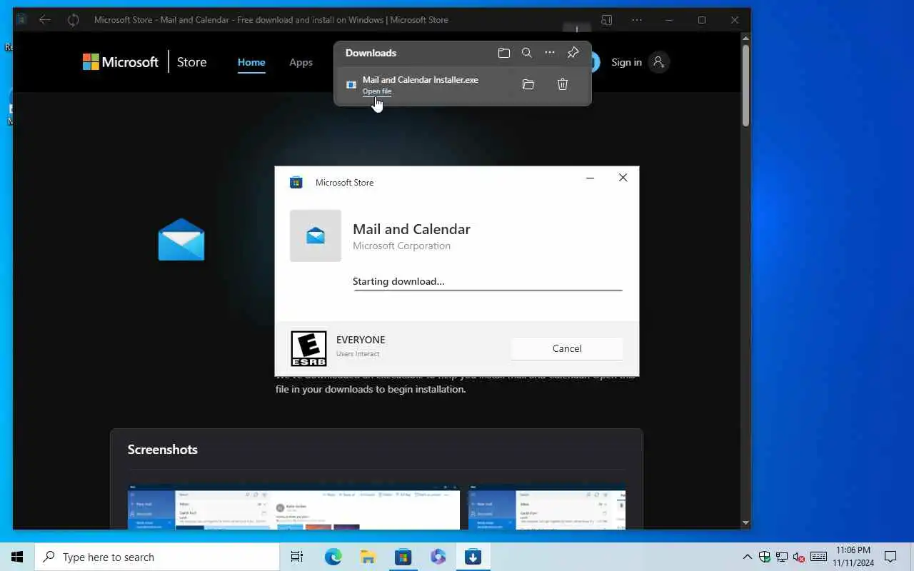Click the ESRB Everyone rating icon
914x571 pixels.
coord(309,348)
